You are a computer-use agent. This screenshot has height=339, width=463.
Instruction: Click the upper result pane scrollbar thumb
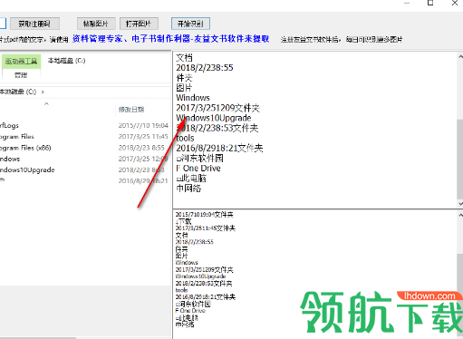point(460,160)
